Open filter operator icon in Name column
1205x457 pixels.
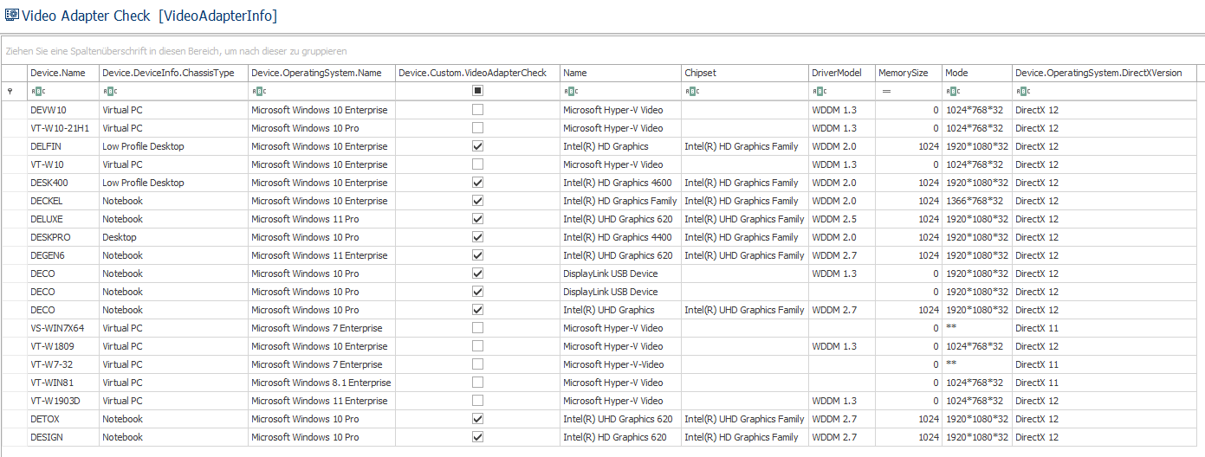click(570, 91)
